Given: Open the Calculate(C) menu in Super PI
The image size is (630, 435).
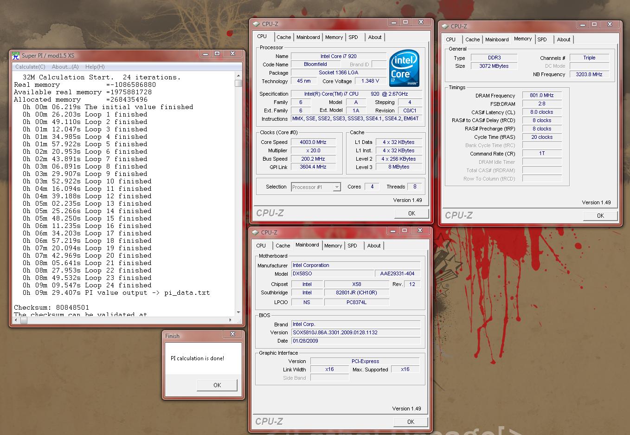Looking at the screenshot, I should coord(30,67).
